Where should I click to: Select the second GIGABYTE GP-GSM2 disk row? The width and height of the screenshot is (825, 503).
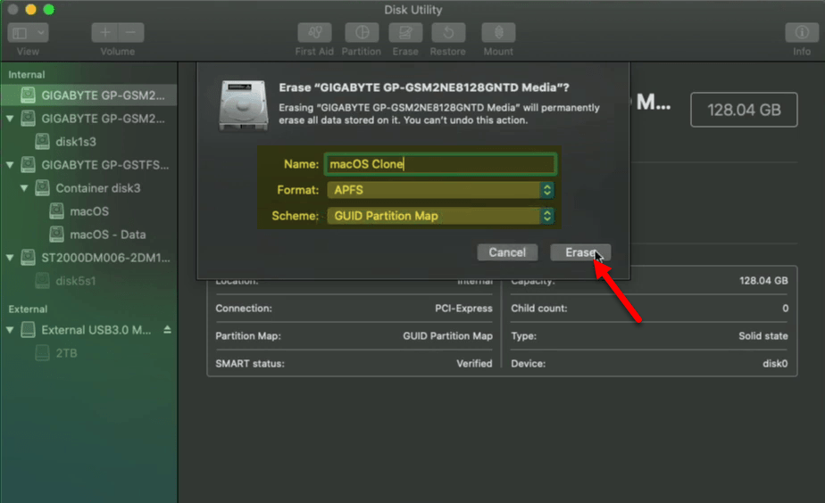click(88, 119)
